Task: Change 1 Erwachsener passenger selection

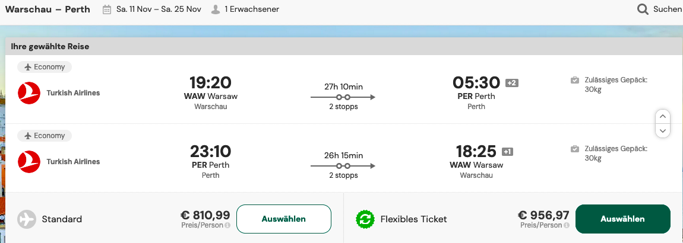Action: click(x=252, y=9)
